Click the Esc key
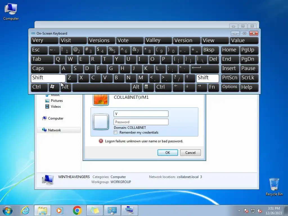Viewport: 288px width, 216px height. point(39,50)
